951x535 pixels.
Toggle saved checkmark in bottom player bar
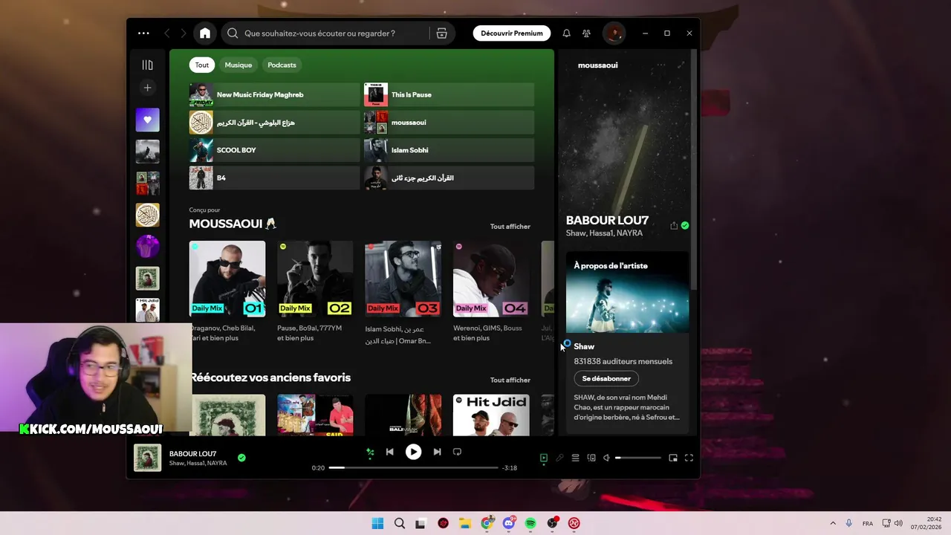pyautogui.click(x=241, y=458)
